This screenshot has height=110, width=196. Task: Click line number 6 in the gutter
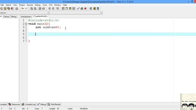(24, 38)
